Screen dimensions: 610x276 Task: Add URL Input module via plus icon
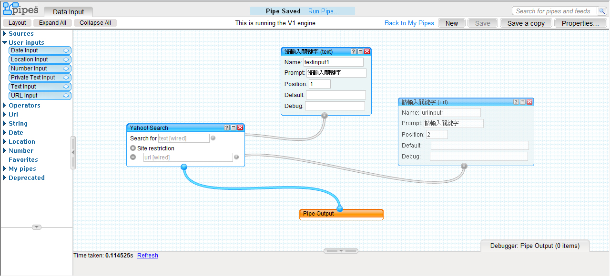point(66,96)
